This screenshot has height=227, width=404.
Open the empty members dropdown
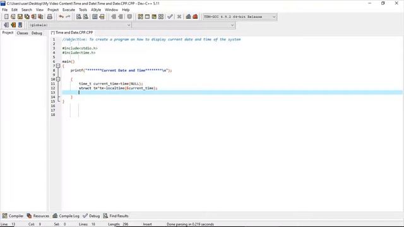point(184,25)
